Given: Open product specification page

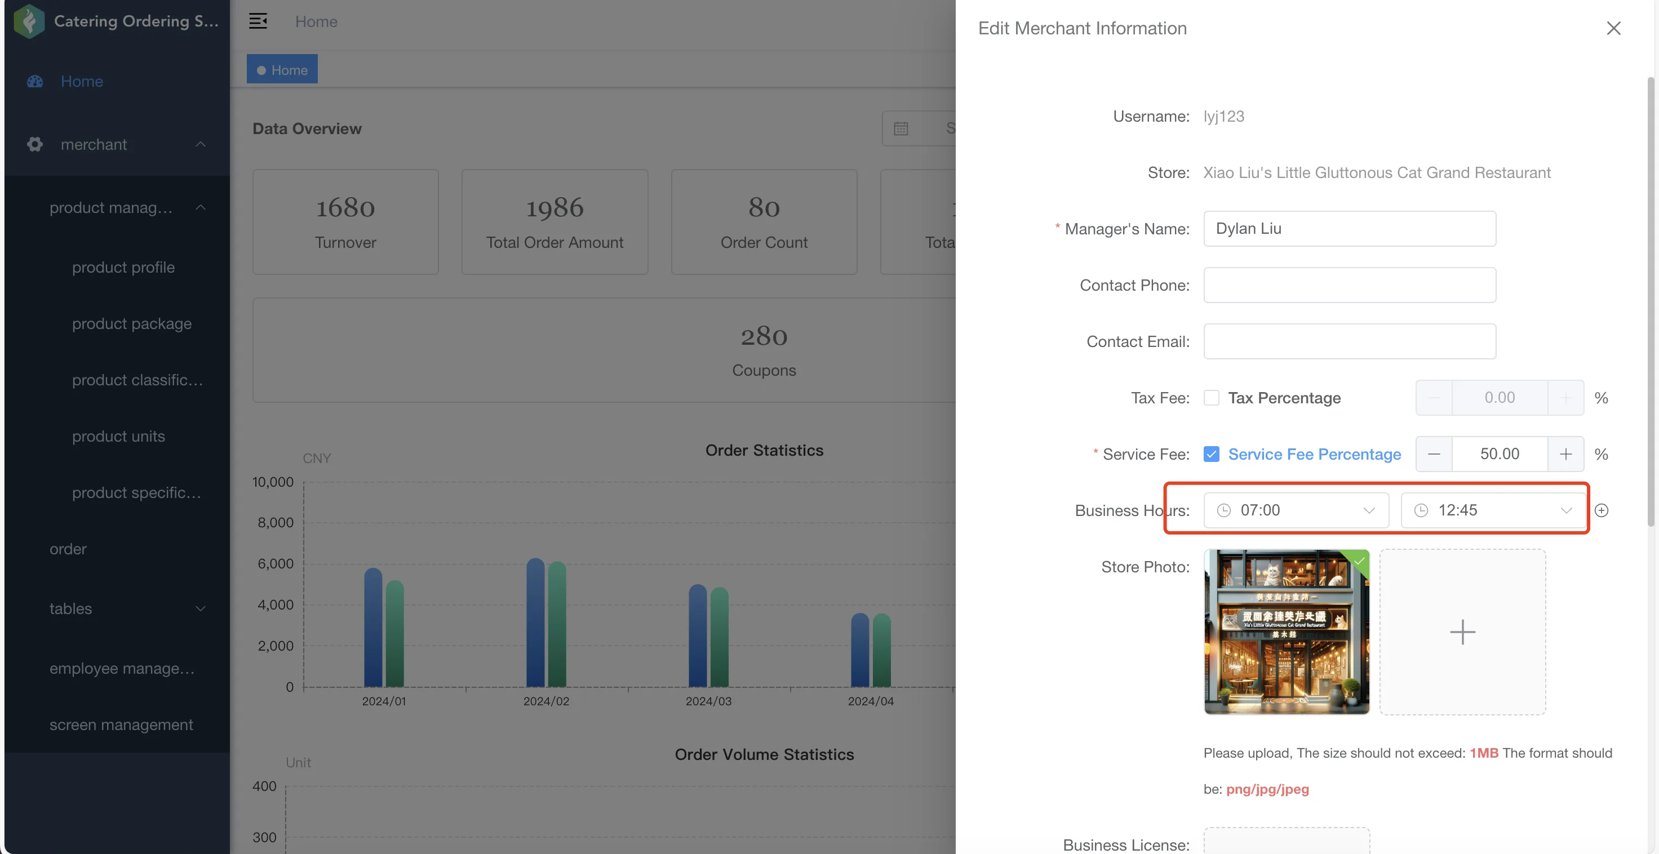Looking at the screenshot, I should point(136,493).
